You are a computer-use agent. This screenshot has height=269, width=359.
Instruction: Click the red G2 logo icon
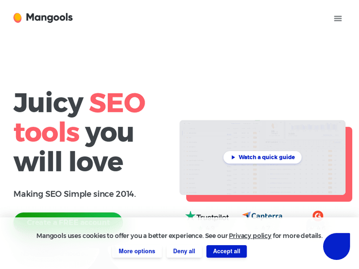point(318,215)
